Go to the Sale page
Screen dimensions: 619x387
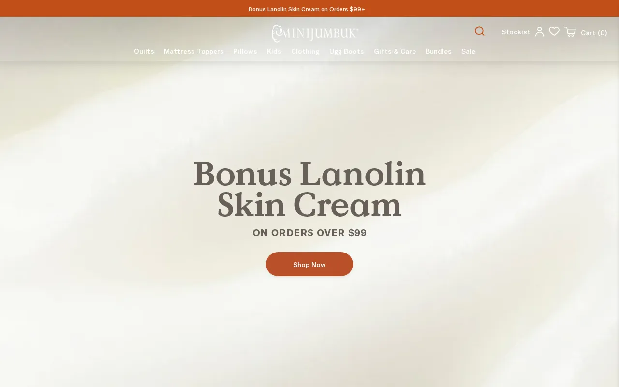(x=468, y=51)
